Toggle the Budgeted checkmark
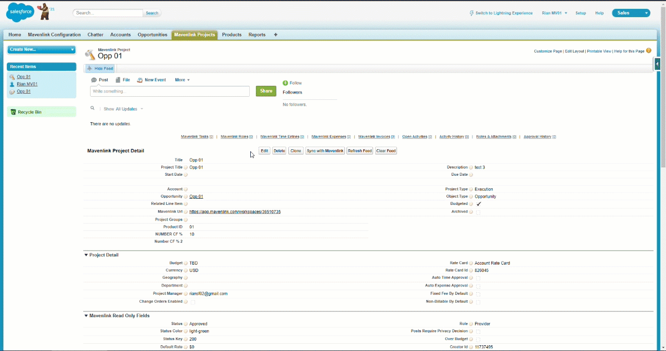This screenshot has width=666, height=351. [x=479, y=204]
